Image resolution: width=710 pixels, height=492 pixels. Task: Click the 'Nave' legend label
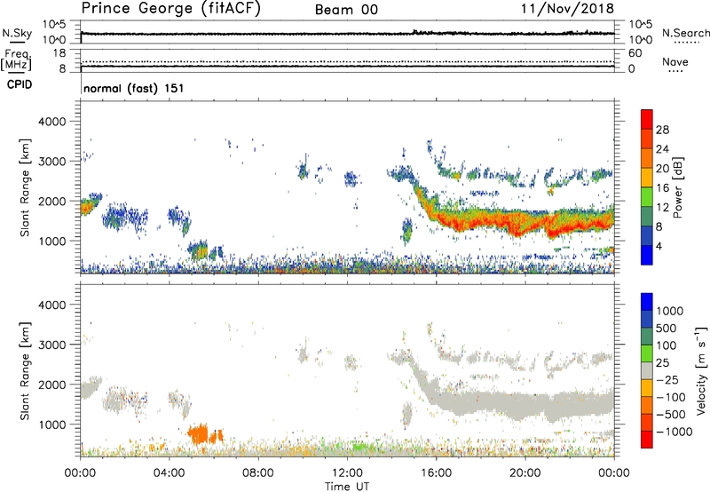[675, 61]
